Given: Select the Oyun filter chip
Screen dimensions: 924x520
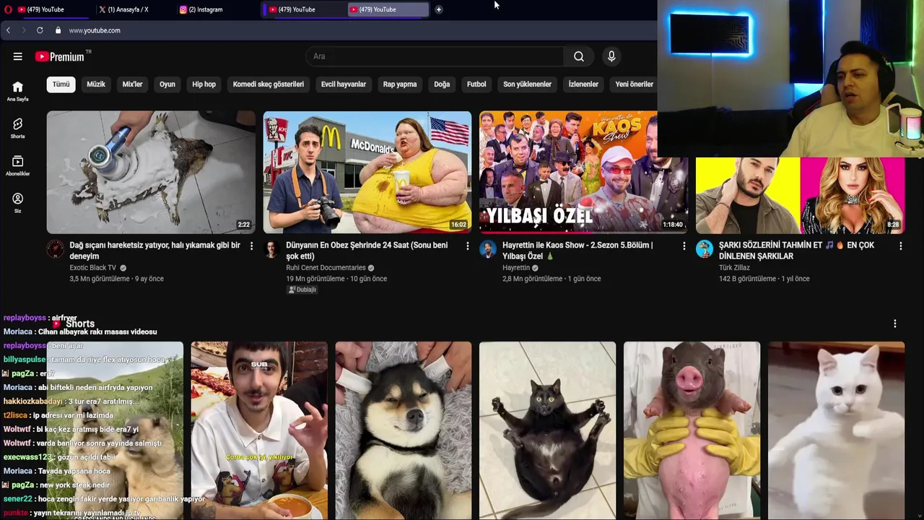Looking at the screenshot, I should tap(167, 84).
